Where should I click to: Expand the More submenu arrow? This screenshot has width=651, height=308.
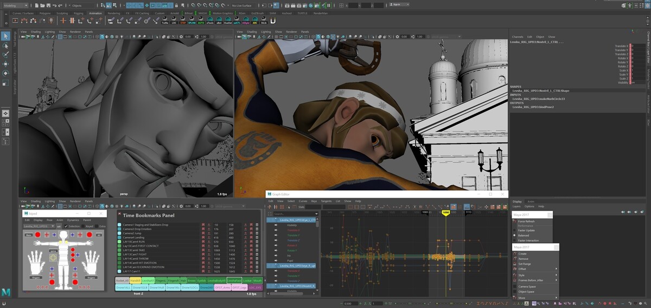click(556, 298)
